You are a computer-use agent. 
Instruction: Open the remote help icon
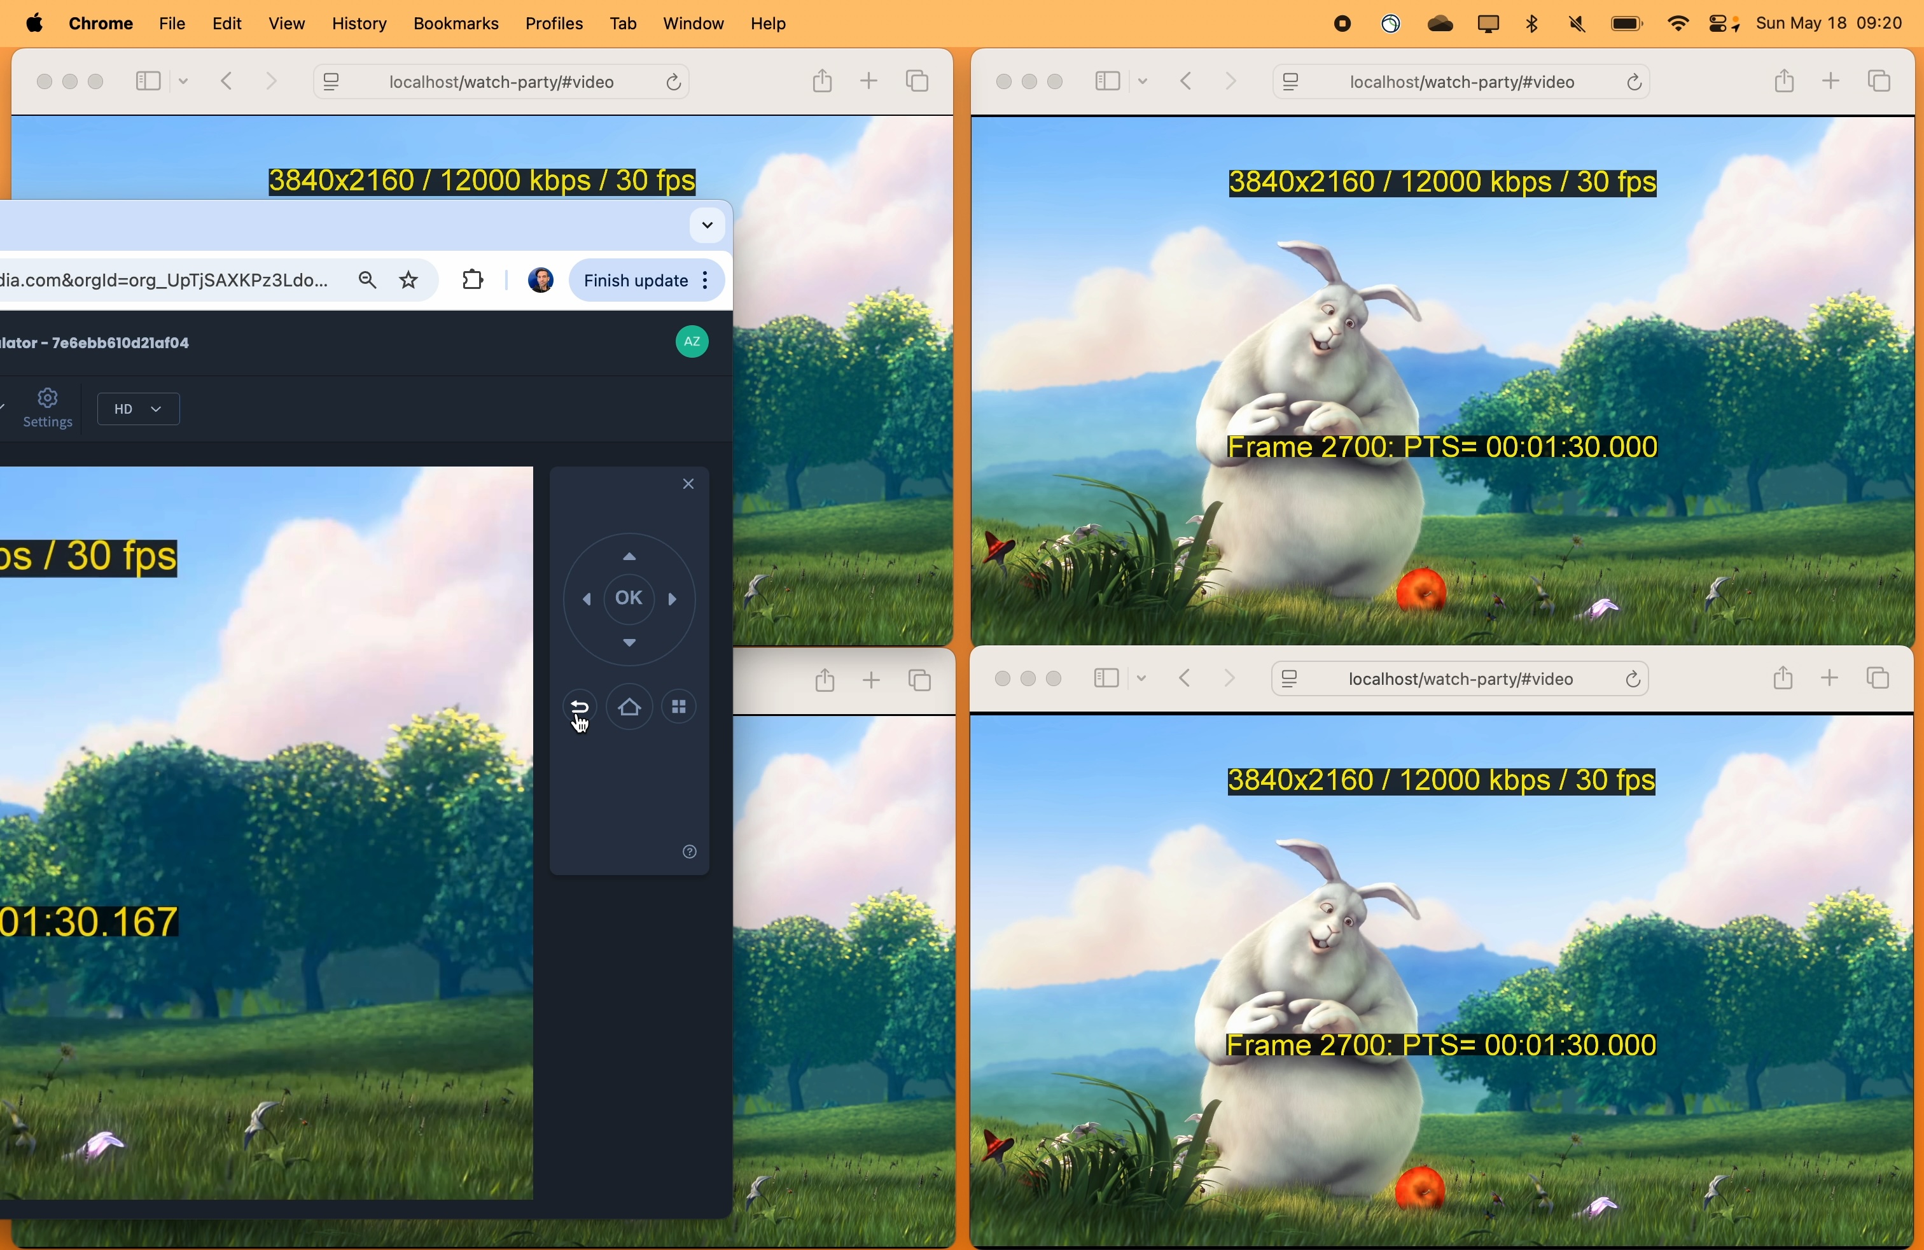689,852
